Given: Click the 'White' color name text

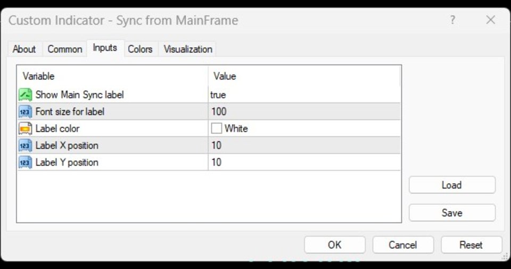Looking at the screenshot, I should click(236, 129).
